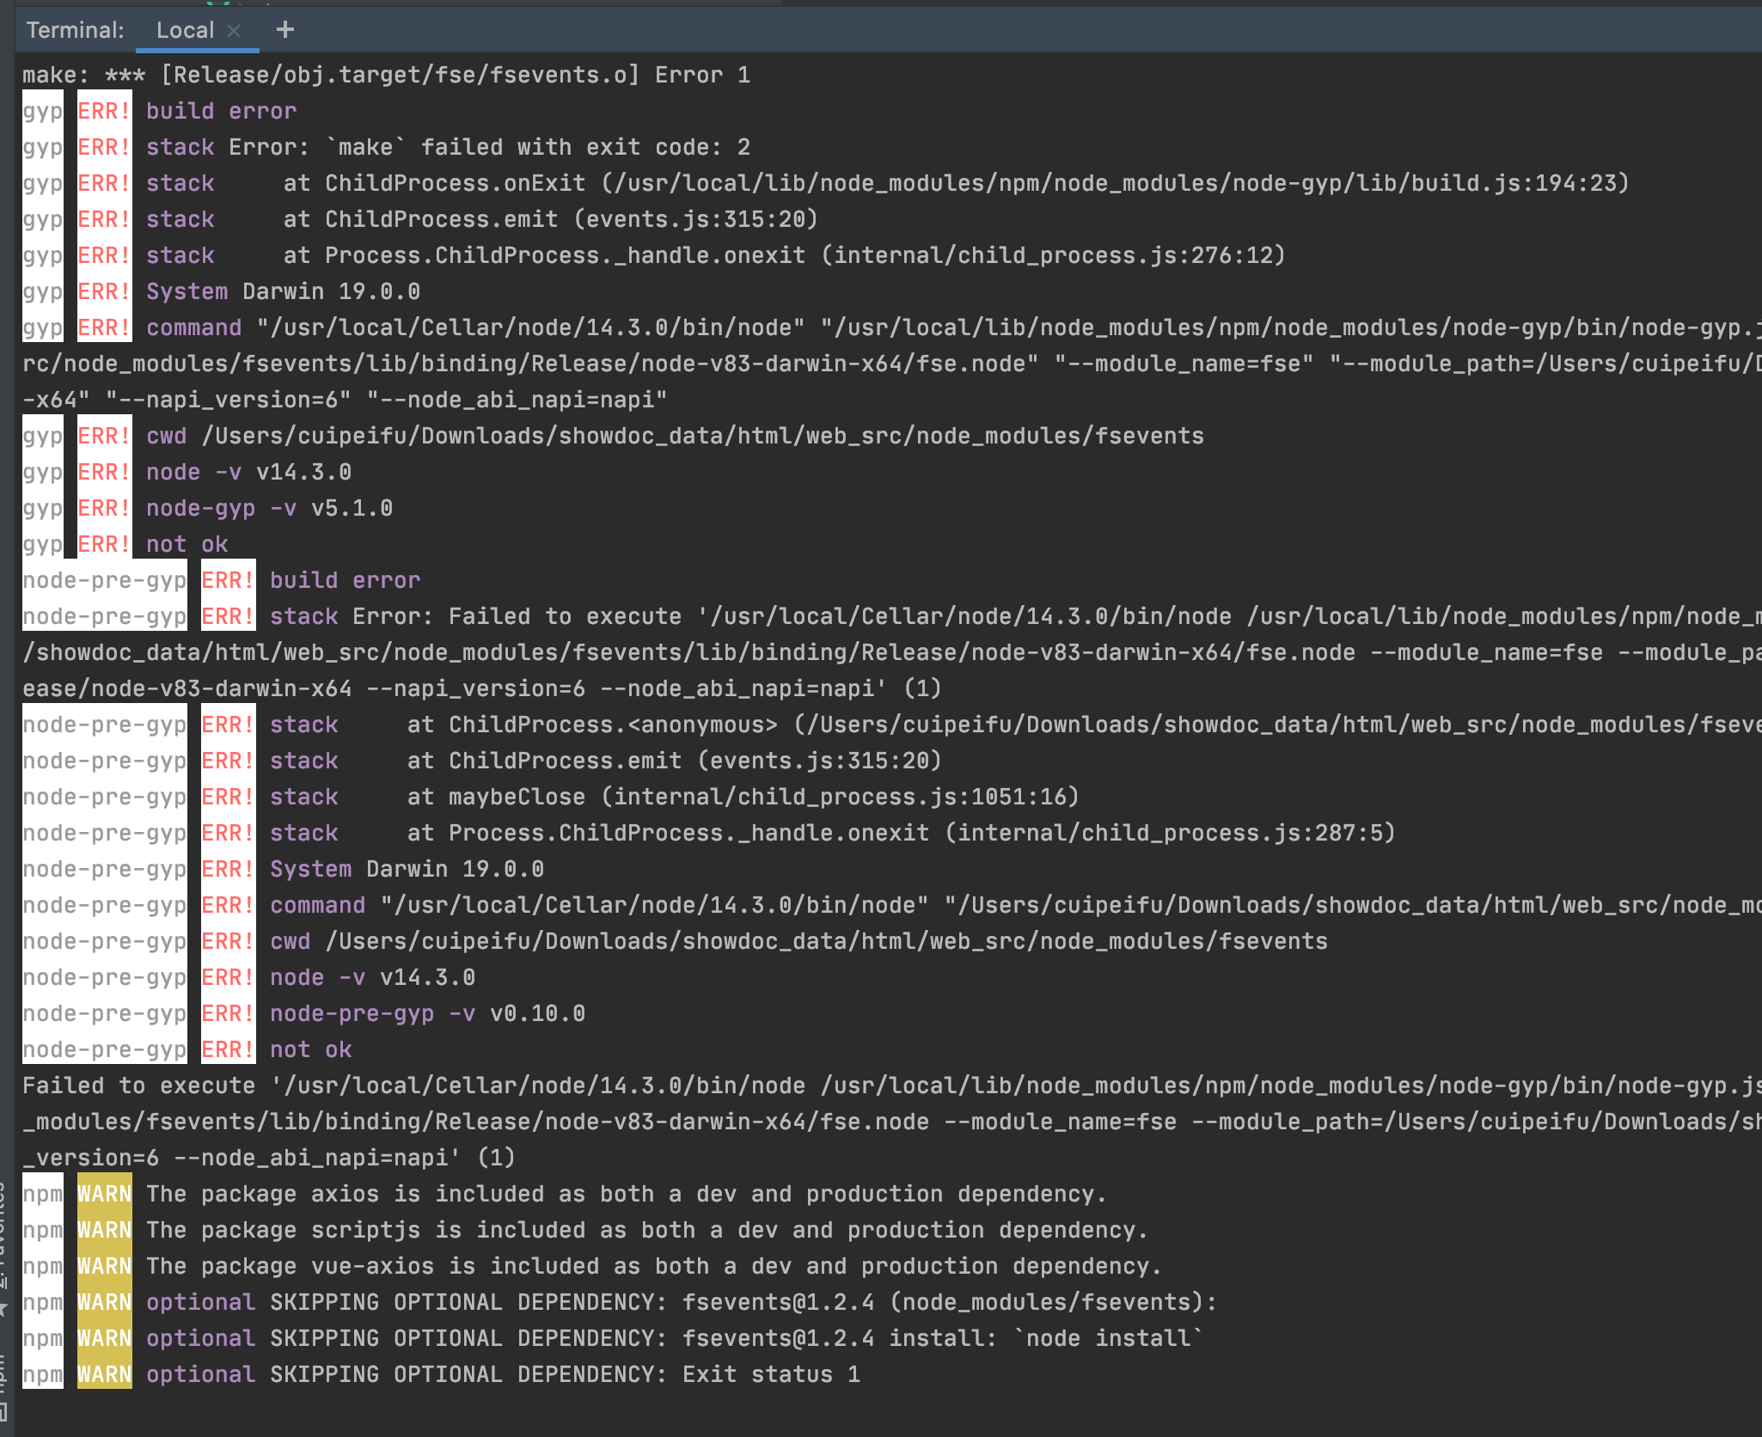Click the Vue project logo above the terminal
This screenshot has width=1762, height=1437.
[217, 4]
